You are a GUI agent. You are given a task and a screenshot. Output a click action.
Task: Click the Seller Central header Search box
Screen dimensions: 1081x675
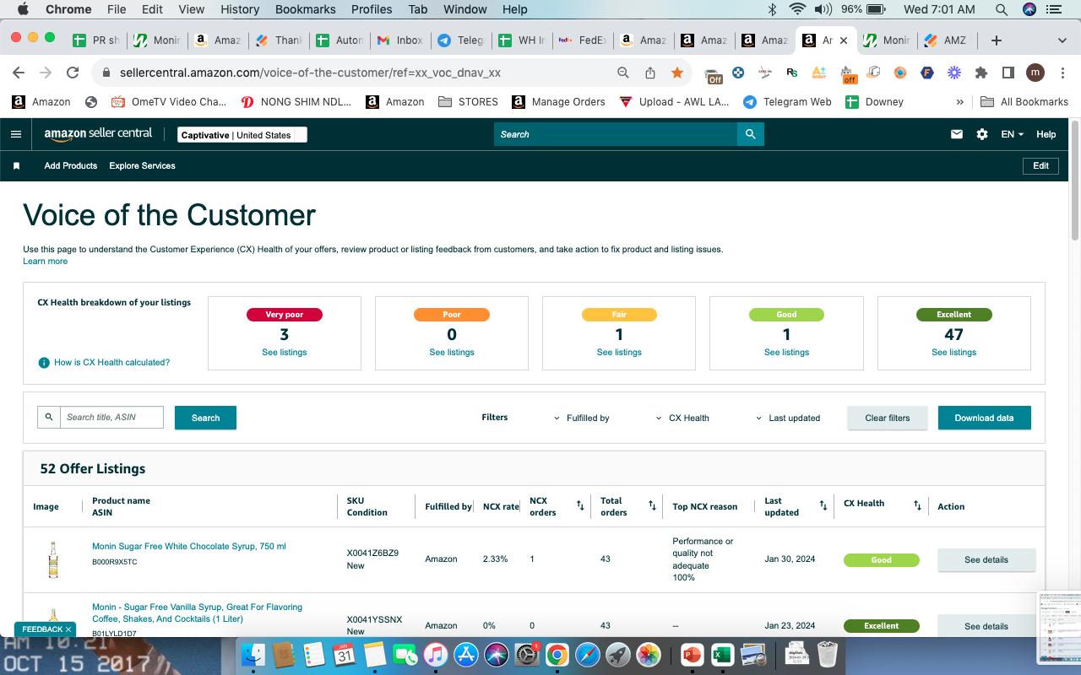point(616,134)
